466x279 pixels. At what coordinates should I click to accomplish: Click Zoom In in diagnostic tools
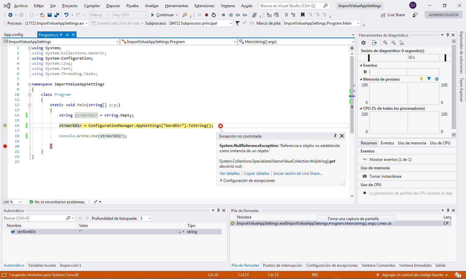385,43
